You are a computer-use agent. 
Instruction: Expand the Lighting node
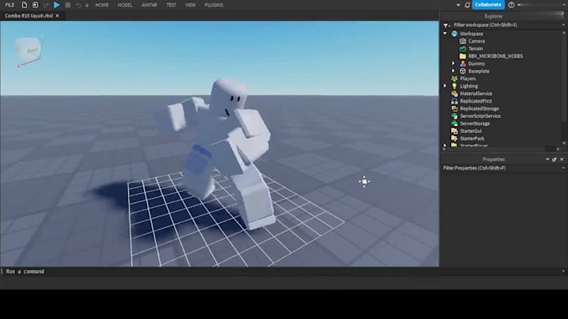point(445,86)
